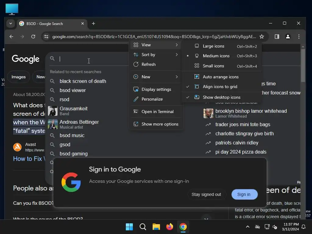This screenshot has width=312, height=234.
Task: Expand the Sort by submenu
Action: click(156, 55)
